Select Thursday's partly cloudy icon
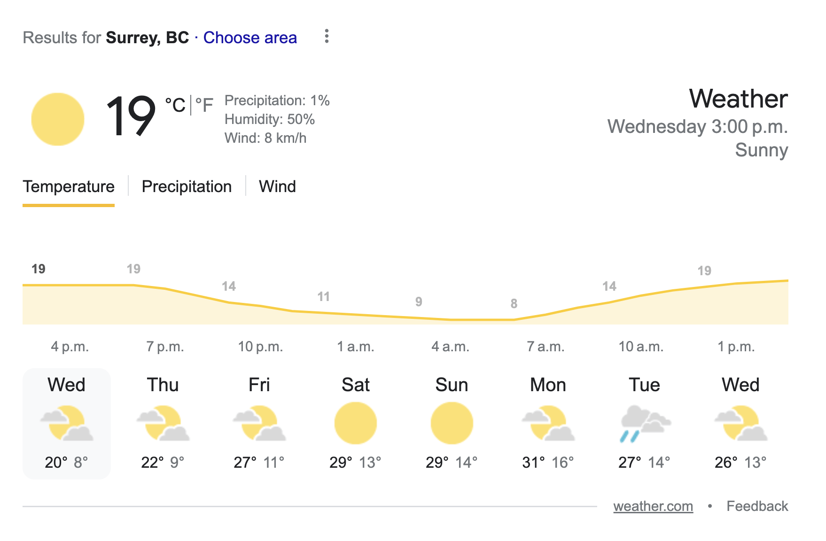 pyautogui.click(x=163, y=423)
